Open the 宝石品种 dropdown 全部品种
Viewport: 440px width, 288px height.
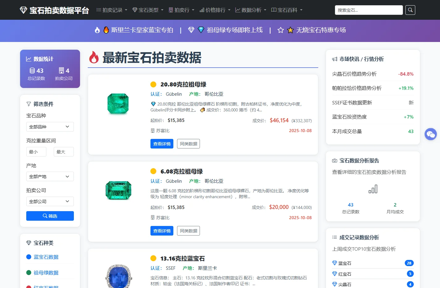(x=50, y=127)
